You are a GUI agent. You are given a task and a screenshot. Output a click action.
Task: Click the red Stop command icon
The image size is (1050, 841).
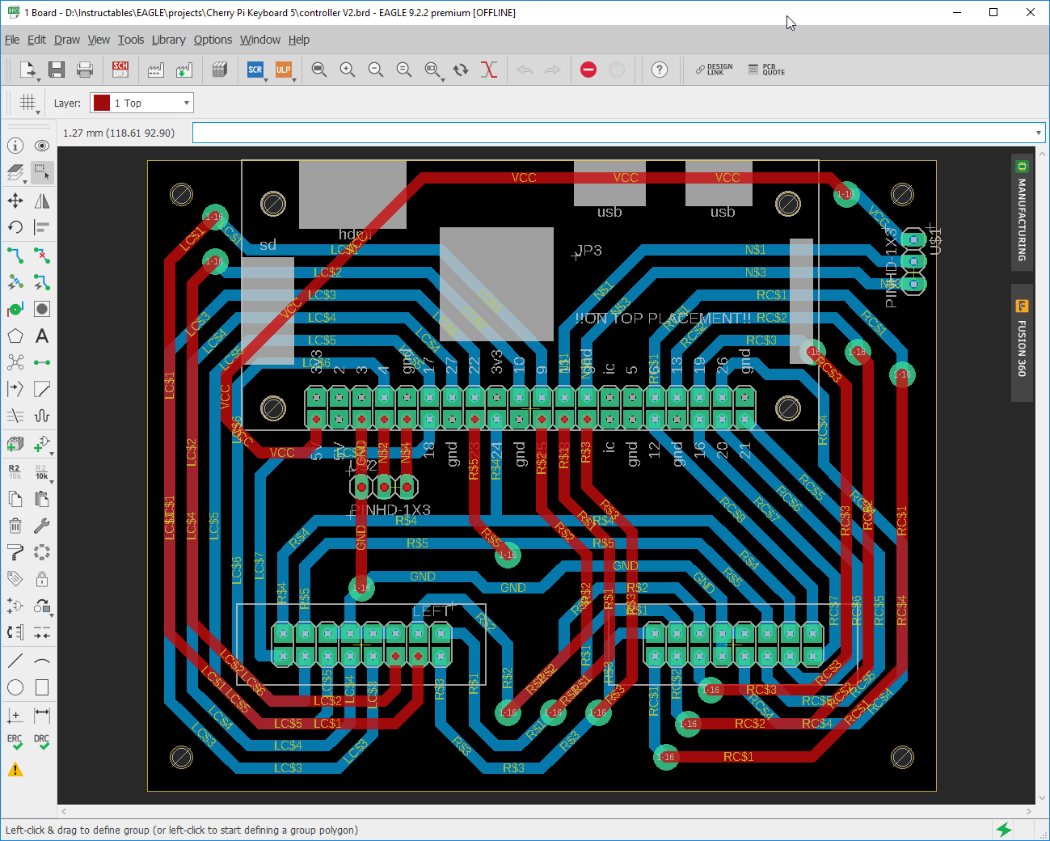click(x=588, y=70)
